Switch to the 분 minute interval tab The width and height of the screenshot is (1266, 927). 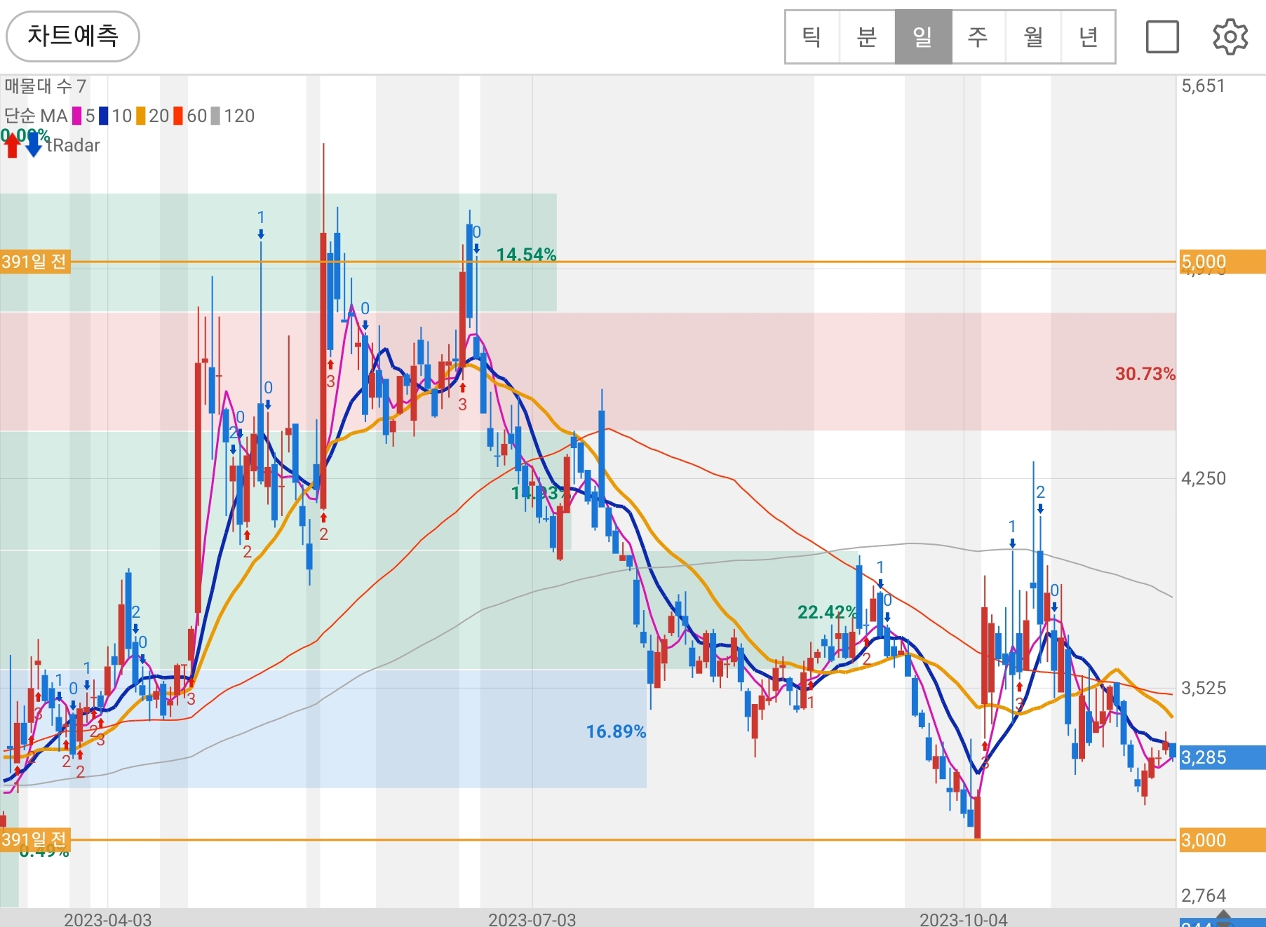tap(868, 36)
